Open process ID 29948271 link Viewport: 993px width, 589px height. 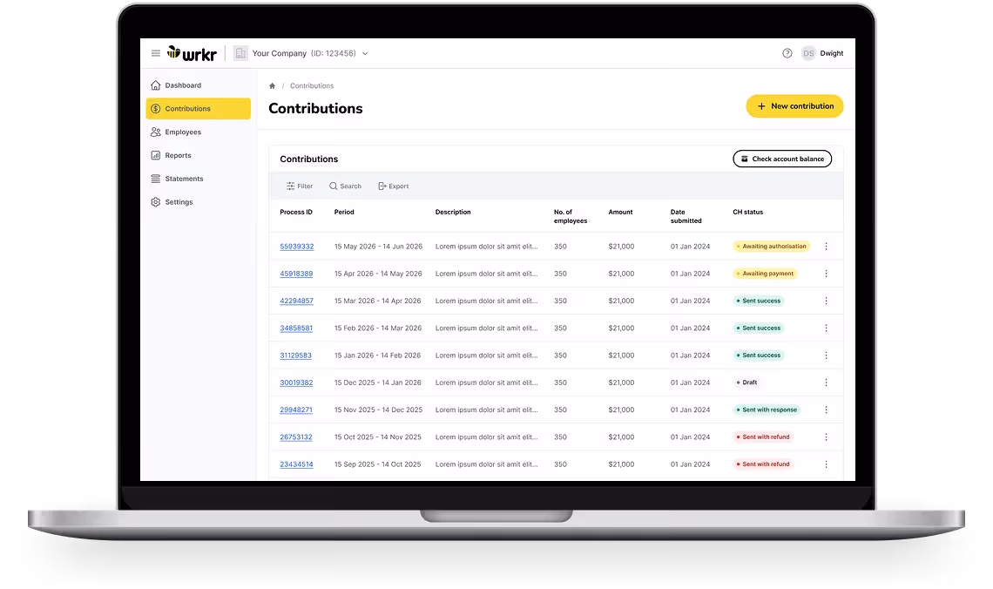coord(296,410)
